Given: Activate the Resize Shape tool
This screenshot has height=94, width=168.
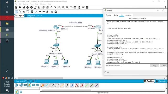Looking at the screenshot, I should point(28,11).
